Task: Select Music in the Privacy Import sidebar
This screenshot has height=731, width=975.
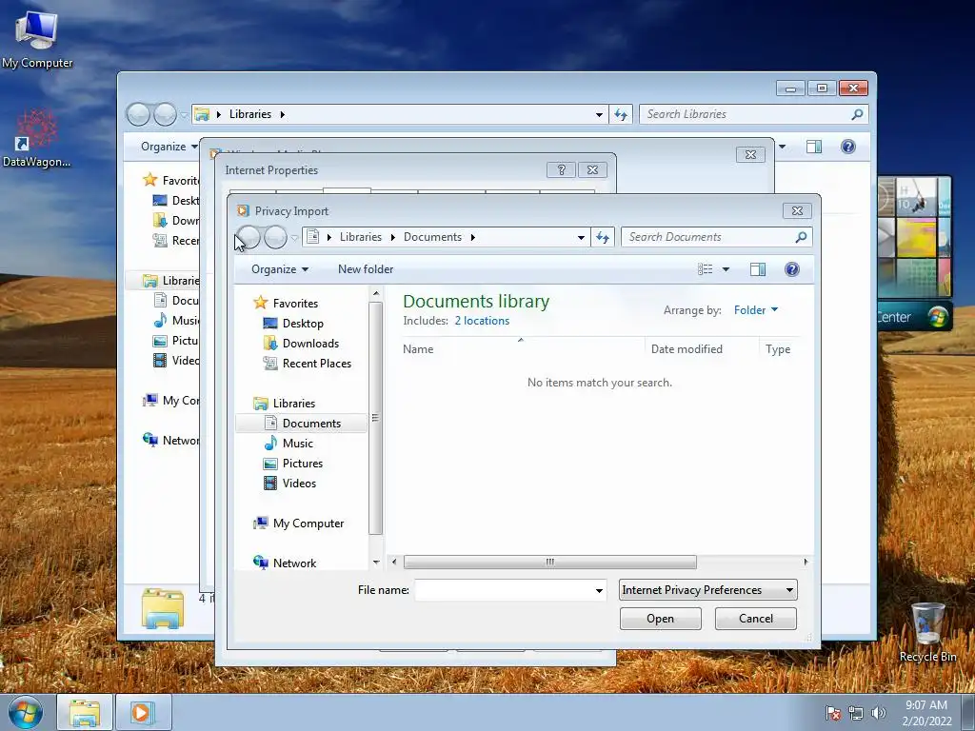Action: [297, 444]
